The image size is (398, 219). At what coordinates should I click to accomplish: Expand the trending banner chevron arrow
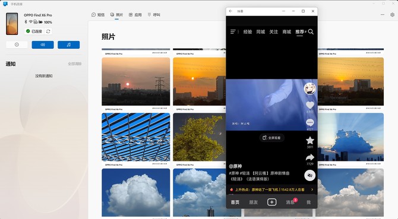tap(312, 189)
